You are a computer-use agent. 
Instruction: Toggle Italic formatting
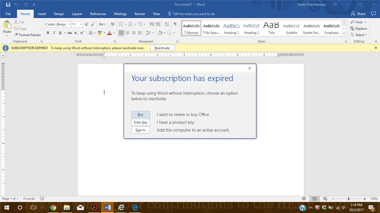(x=54, y=33)
